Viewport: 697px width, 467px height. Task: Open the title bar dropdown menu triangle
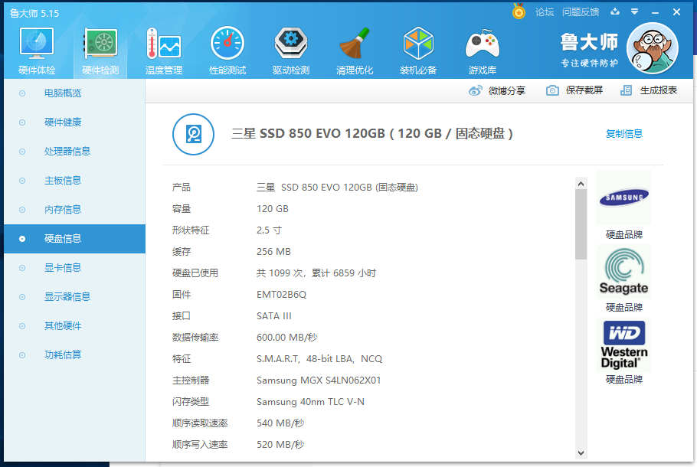click(x=635, y=11)
